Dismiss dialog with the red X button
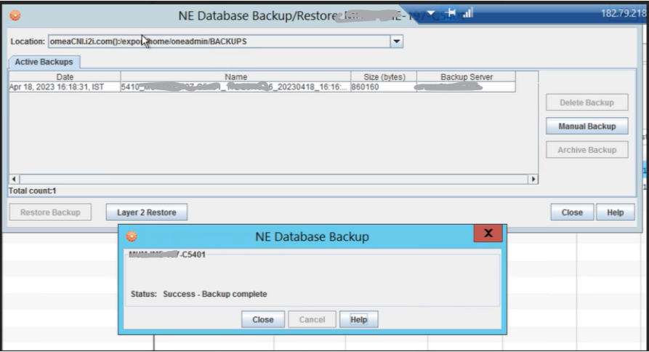Image resolution: width=649 pixels, height=352 pixels. 488,233
